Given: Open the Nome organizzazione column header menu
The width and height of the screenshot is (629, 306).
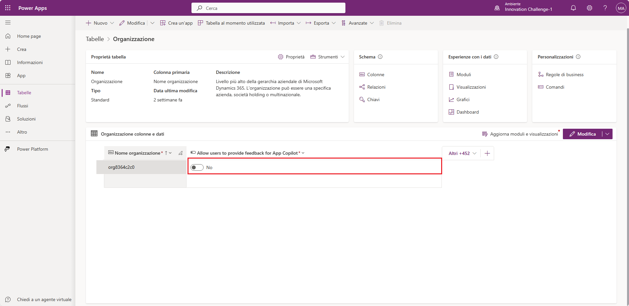Looking at the screenshot, I should pos(170,153).
